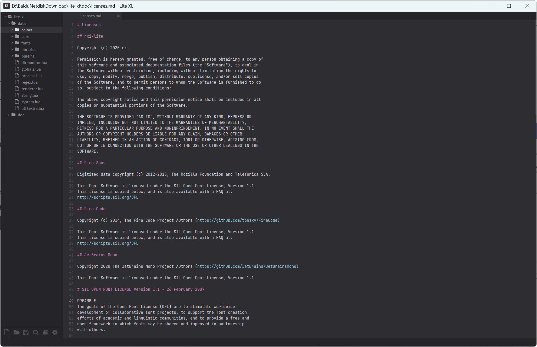Expand the core folder chevron
Screen dimensions: 537x347
tap(12, 36)
